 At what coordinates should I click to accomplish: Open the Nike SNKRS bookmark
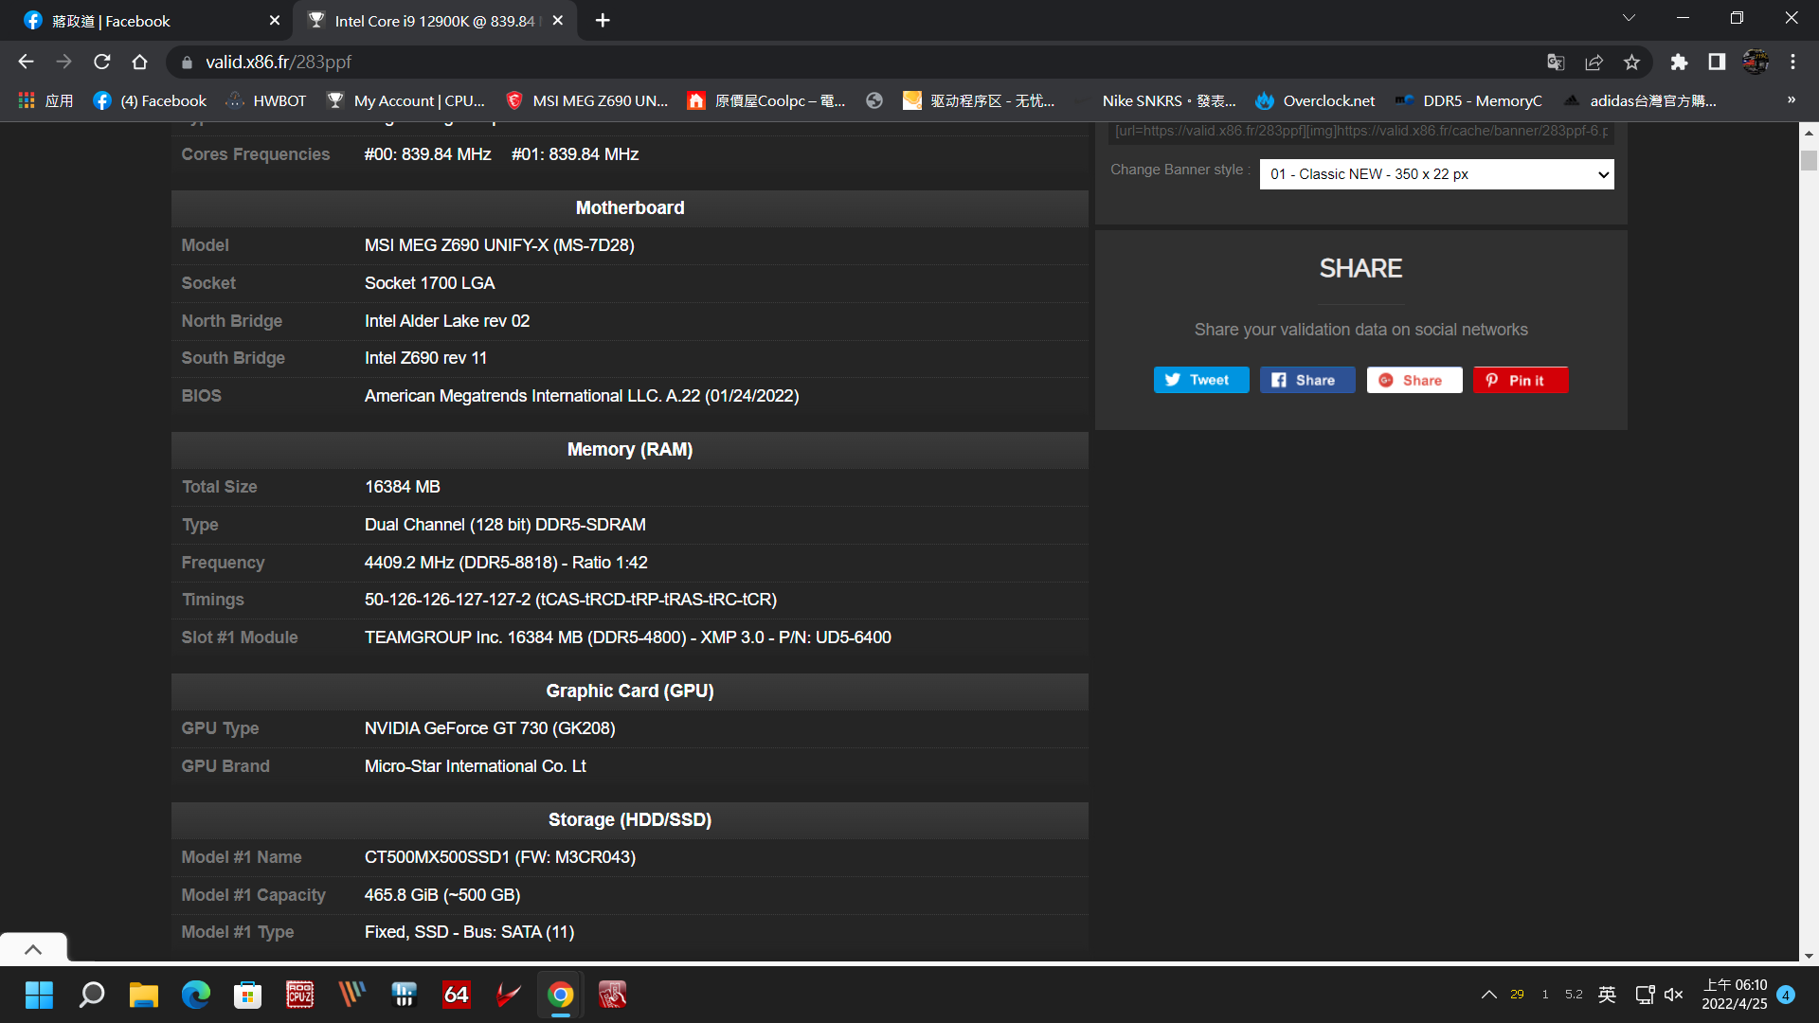click(x=1168, y=100)
